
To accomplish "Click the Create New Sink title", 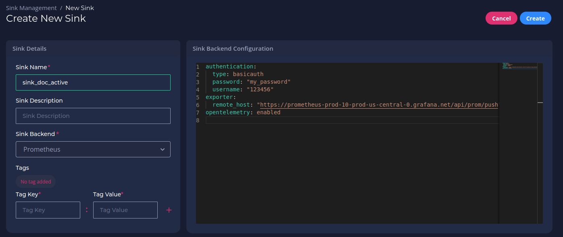I will 46,19.
